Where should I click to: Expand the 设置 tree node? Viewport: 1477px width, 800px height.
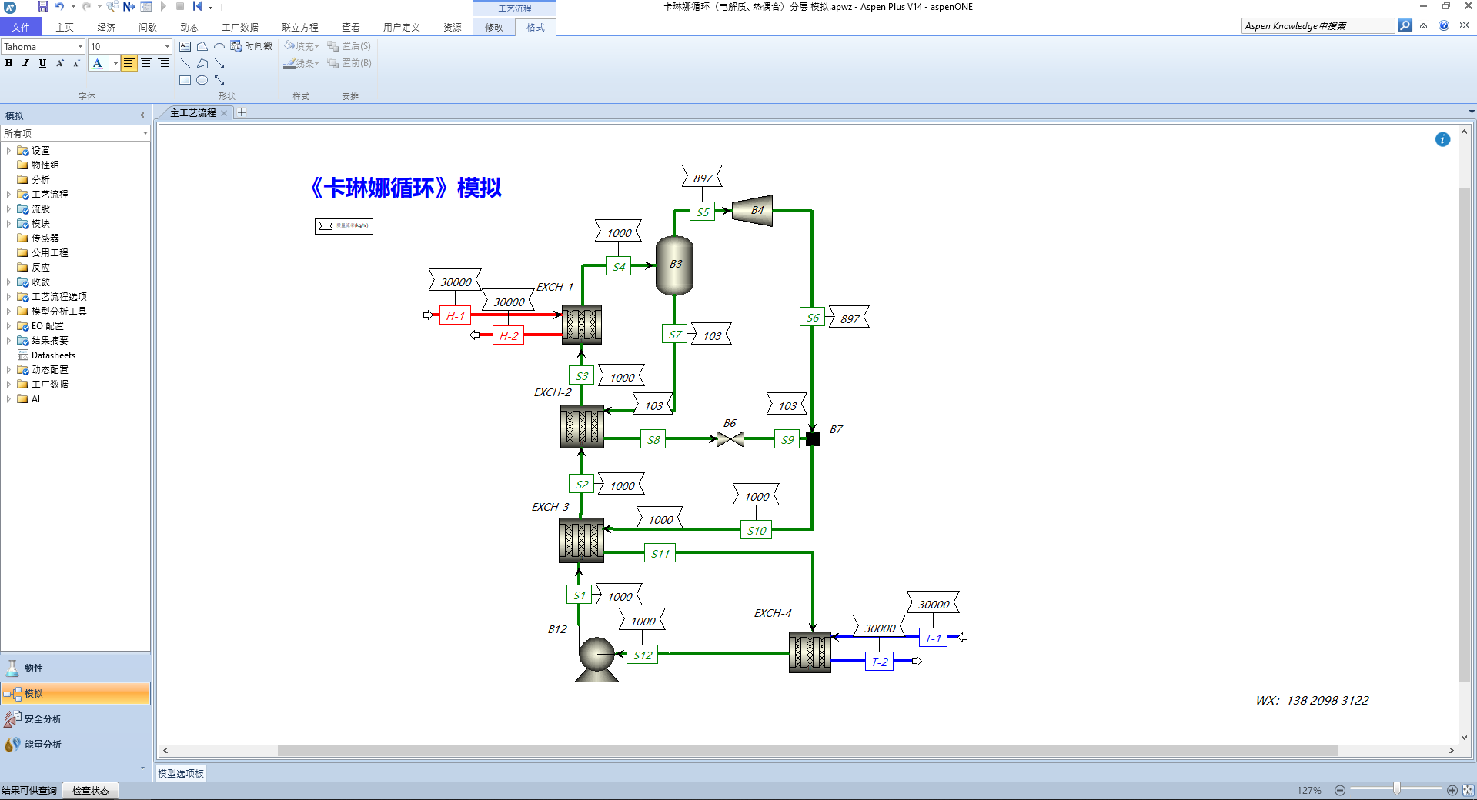coord(8,151)
